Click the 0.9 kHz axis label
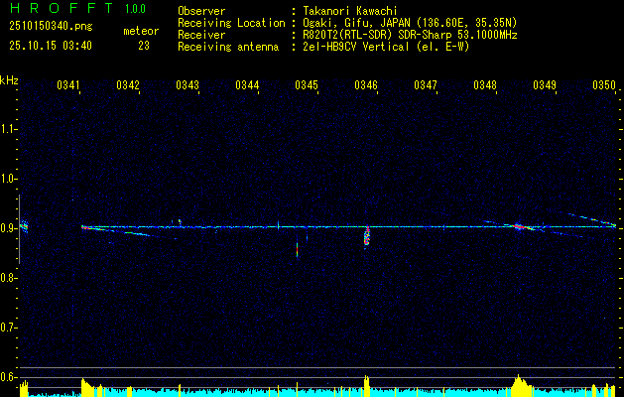The image size is (624, 397). coord(8,228)
